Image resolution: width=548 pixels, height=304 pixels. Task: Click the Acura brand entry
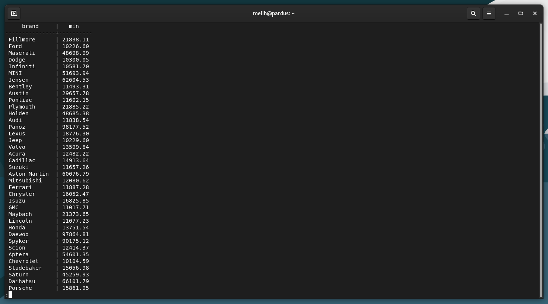tap(17, 154)
